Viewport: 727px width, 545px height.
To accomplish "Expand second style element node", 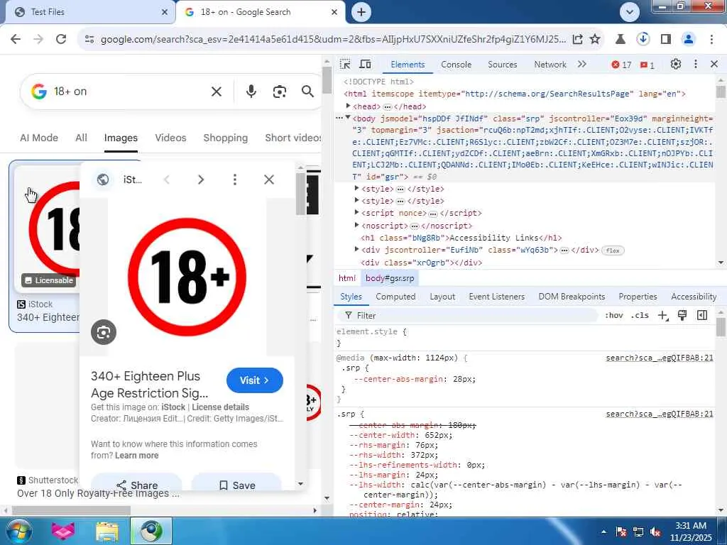I will (x=356, y=200).
